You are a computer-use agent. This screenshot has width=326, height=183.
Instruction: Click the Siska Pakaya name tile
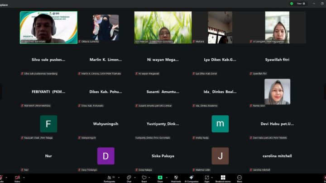163,156
